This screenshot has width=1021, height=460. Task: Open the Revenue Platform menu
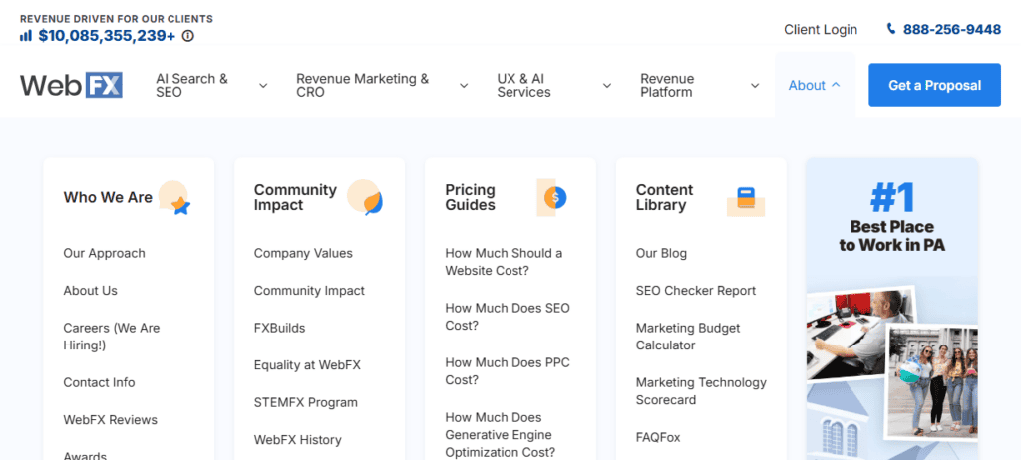(667, 86)
